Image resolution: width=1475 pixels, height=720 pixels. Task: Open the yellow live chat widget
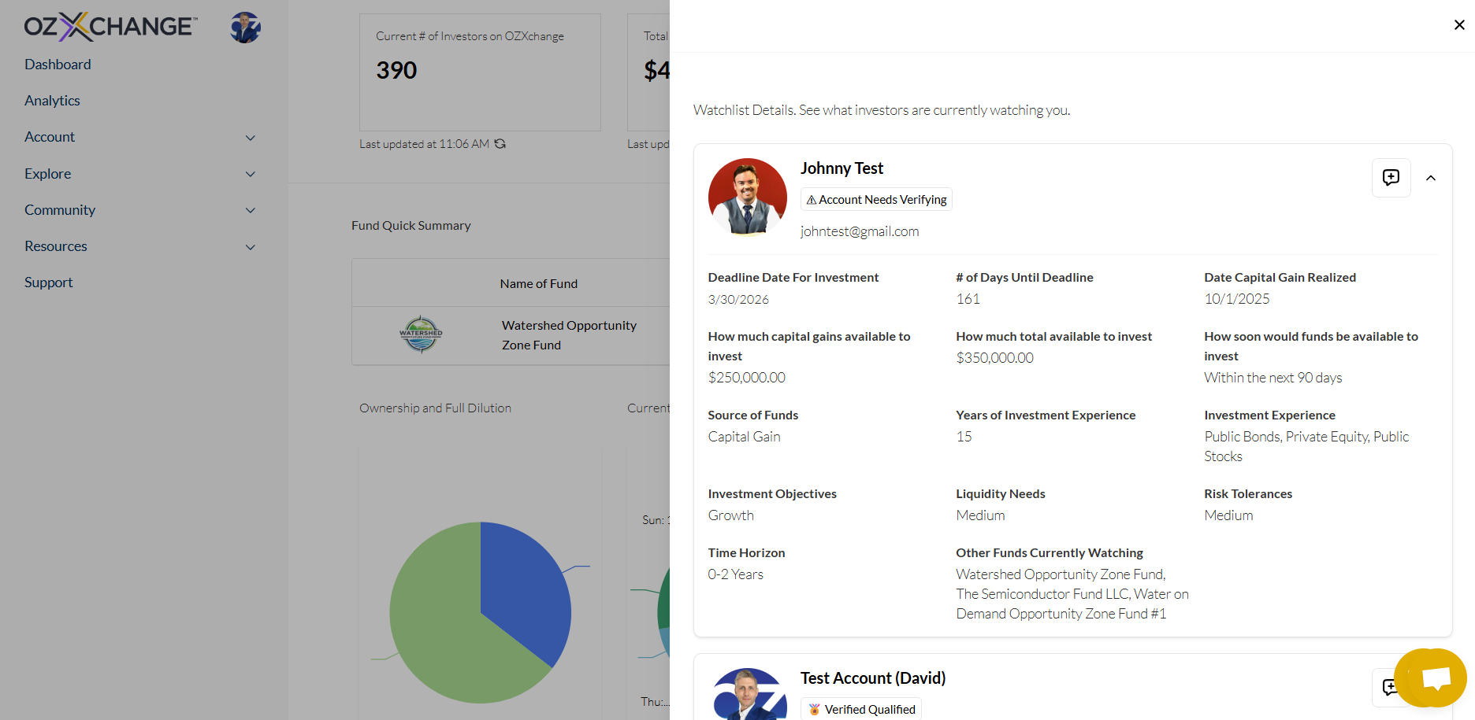(1430, 678)
